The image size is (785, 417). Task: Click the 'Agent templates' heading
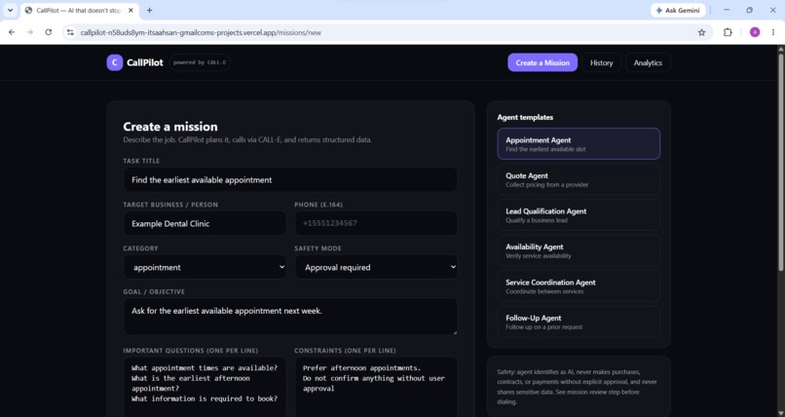click(525, 117)
